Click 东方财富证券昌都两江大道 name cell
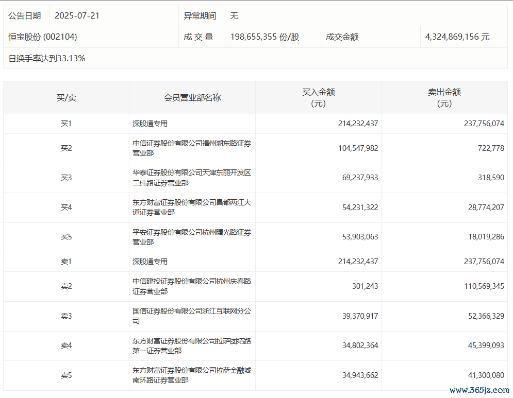513x398 pixels. tap(192, 207)
